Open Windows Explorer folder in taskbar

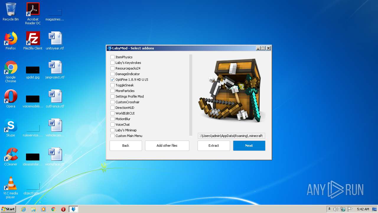tap(33, 209)
